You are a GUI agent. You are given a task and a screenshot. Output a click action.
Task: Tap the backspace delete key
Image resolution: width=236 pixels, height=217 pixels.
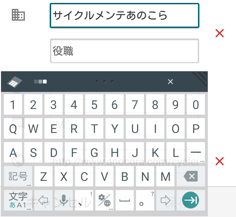coord(191,176)
